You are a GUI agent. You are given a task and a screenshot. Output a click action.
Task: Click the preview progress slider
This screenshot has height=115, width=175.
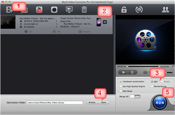(x=143, y=66)
